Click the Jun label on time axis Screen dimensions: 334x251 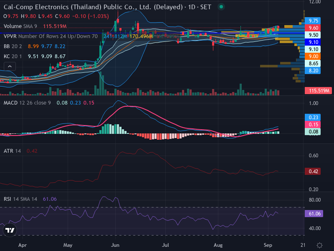click(115, 245)
